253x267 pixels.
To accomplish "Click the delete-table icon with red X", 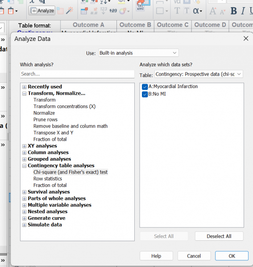I will [84, 11].
